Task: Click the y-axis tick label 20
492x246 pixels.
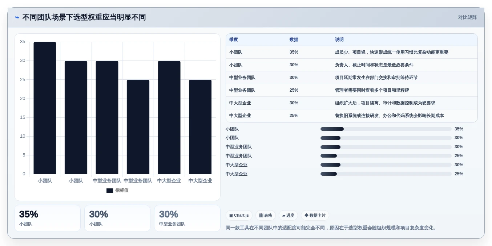Action: click(23, 99)
